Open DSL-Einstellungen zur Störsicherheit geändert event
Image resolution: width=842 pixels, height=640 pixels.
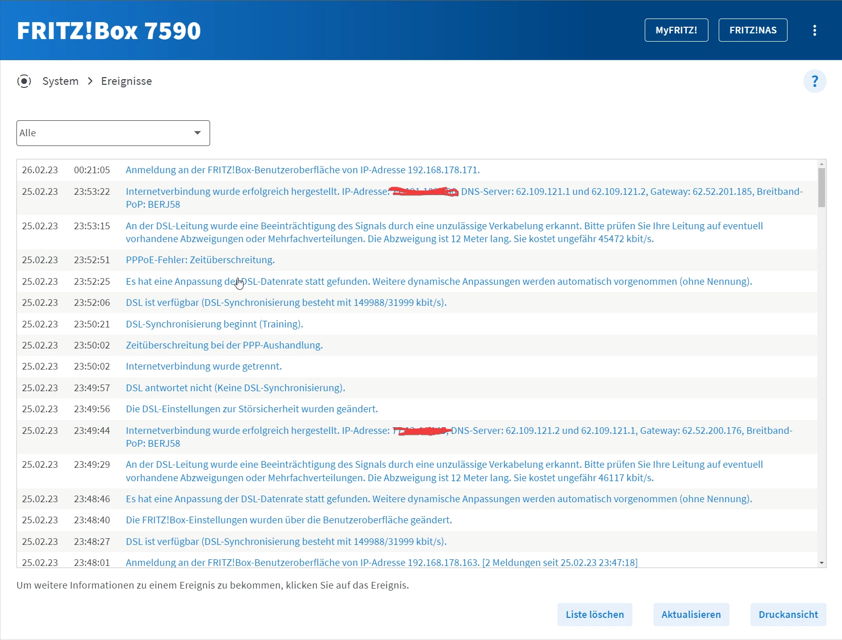point(252,409)
